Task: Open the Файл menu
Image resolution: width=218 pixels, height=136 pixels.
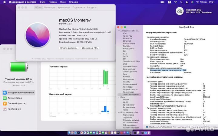Action: [x=42, y=2]
